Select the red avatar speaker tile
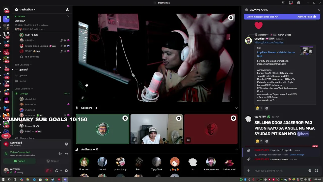323x182 pixels. pyautogui.click(x=211, y=129)
